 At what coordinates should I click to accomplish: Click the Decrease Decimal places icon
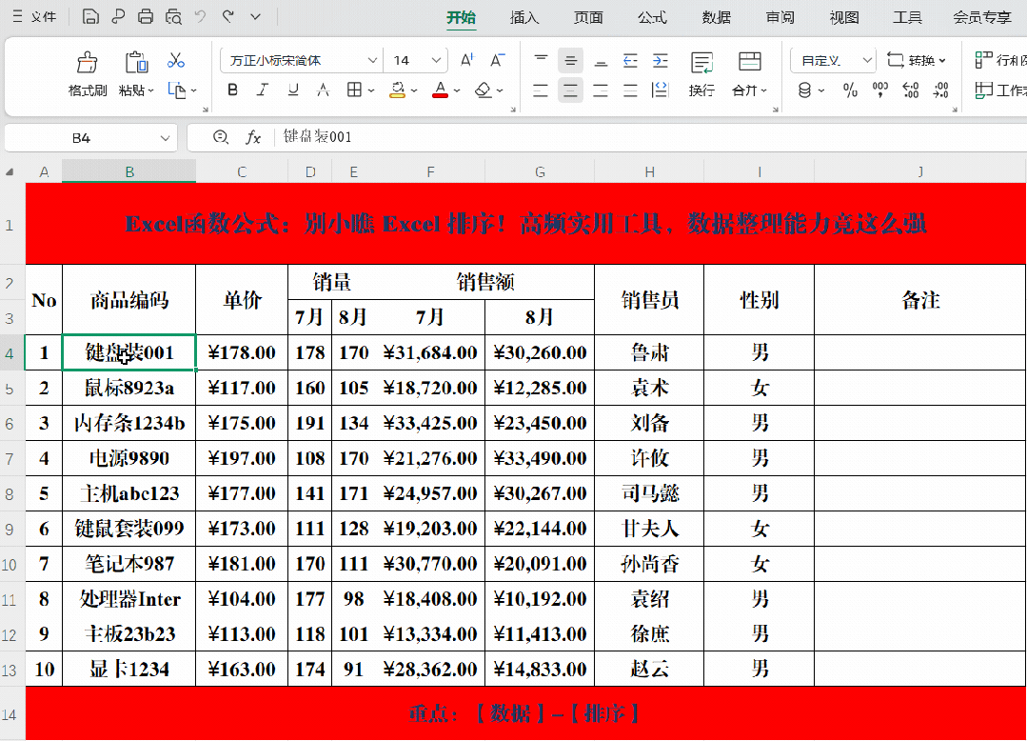coord(941,90)
